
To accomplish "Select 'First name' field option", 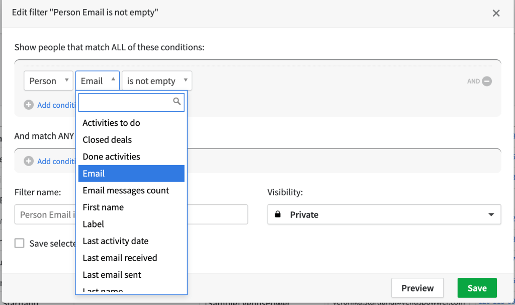I will pos(131,207).
